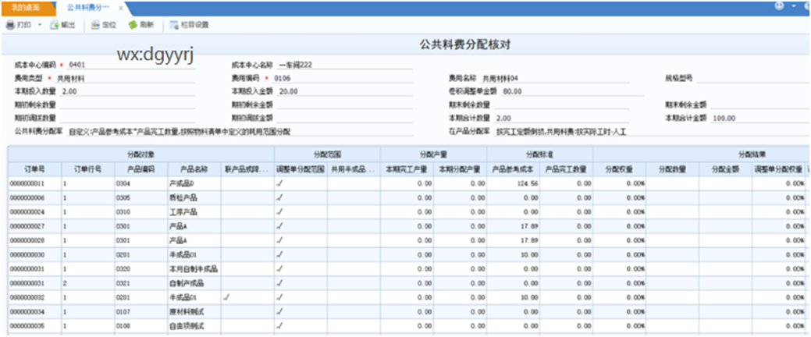Click the 费用编码 field showing 0106
811x337 pixels.
click(343, 79)
